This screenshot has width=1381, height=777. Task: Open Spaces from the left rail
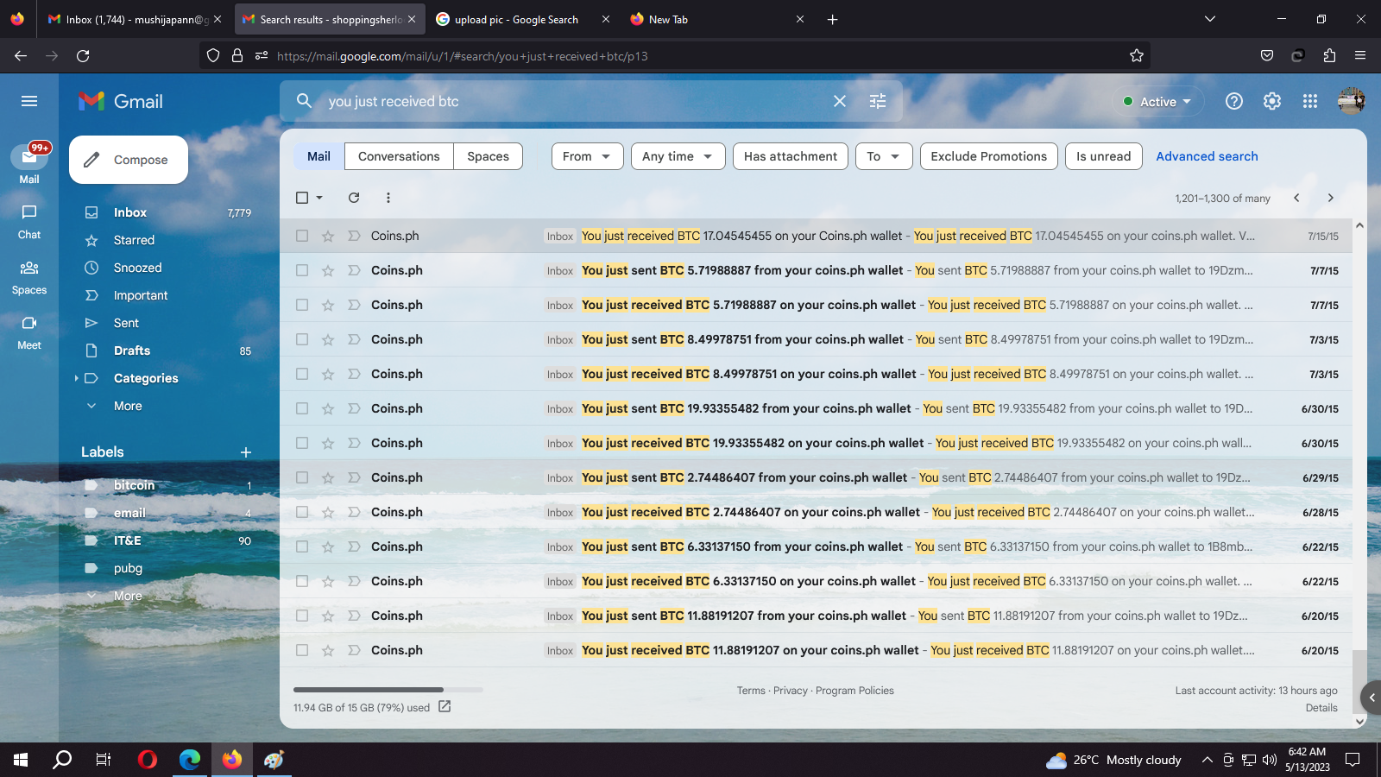point(29,276)
